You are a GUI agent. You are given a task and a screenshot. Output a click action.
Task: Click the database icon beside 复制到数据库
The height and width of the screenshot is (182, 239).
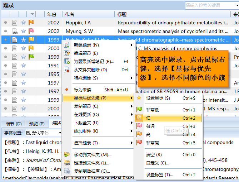[x=66, y=171]
